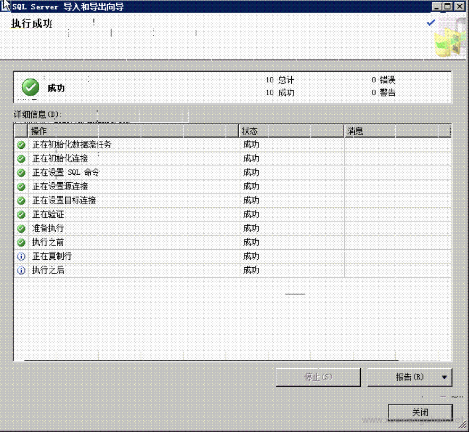The height and width of the screenshot is (432, 469).
Task: Click the success icon next to 正在设置源连接
Action: (21, 187)
